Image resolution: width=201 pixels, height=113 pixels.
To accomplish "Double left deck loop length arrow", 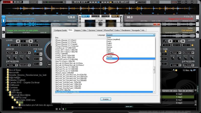I will click(x=31, y=41).
